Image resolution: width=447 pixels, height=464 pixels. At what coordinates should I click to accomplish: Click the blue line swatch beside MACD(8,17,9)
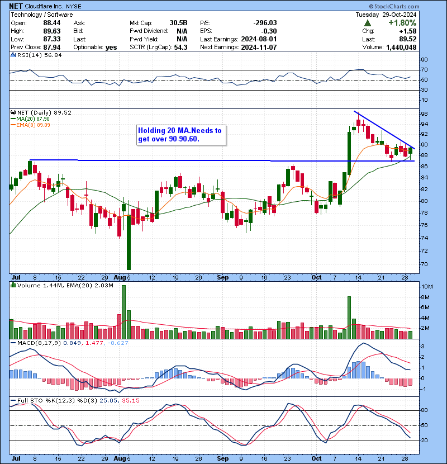pyautogui.click(x=13, y=343)
